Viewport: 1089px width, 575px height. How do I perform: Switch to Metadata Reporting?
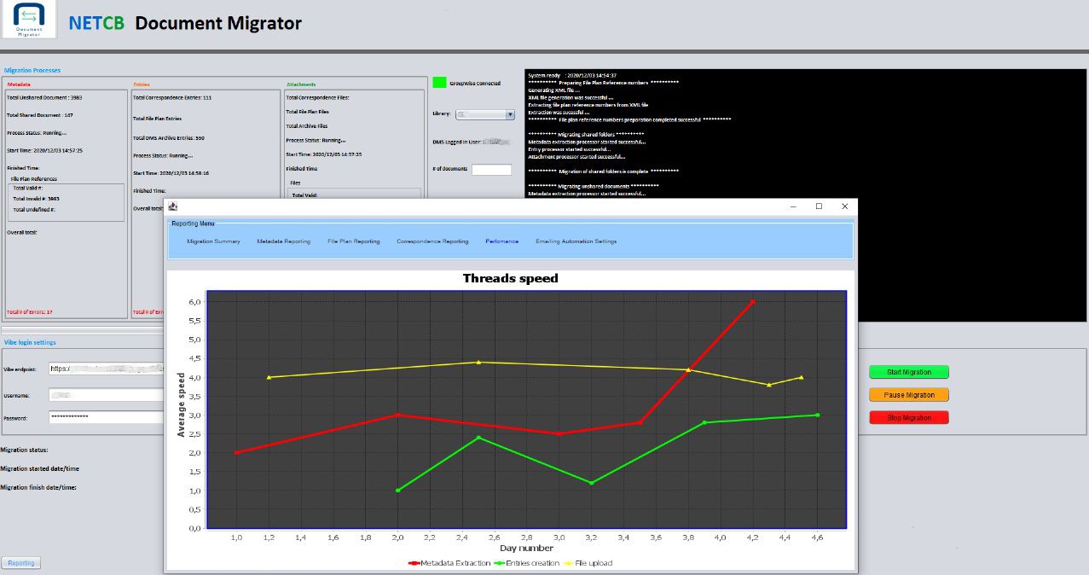(283, 241)
